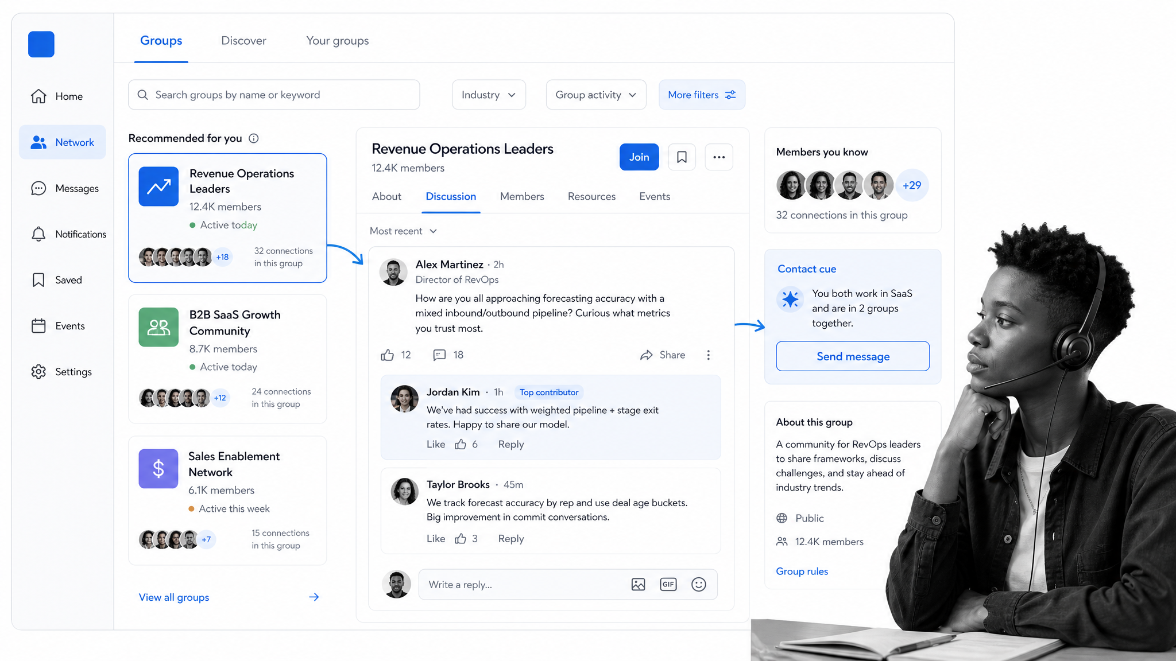Viewport: 1176px width, 661px height.
Task: Open the Industry filter dropdown
Action: tap(489, 95)
